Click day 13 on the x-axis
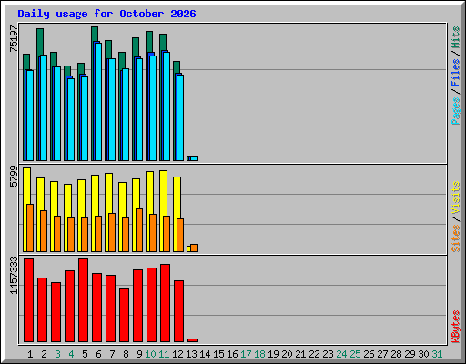The width and height of the screenshot is (466, 364). (191, 354)
